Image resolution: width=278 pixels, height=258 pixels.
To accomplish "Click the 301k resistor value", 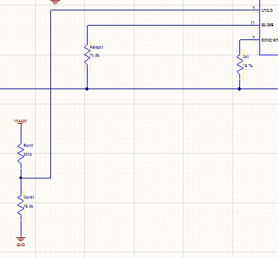I will (28, 154).
